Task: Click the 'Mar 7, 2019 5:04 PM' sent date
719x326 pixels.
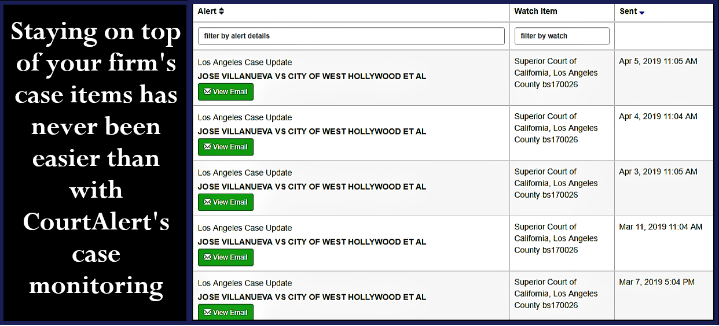Action: coord(656,282)
